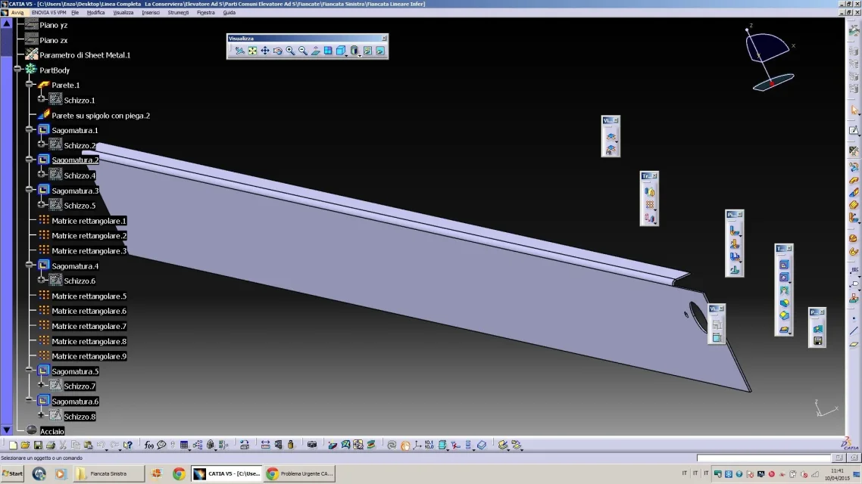Select the Rotate view tool

click(278, 51)
